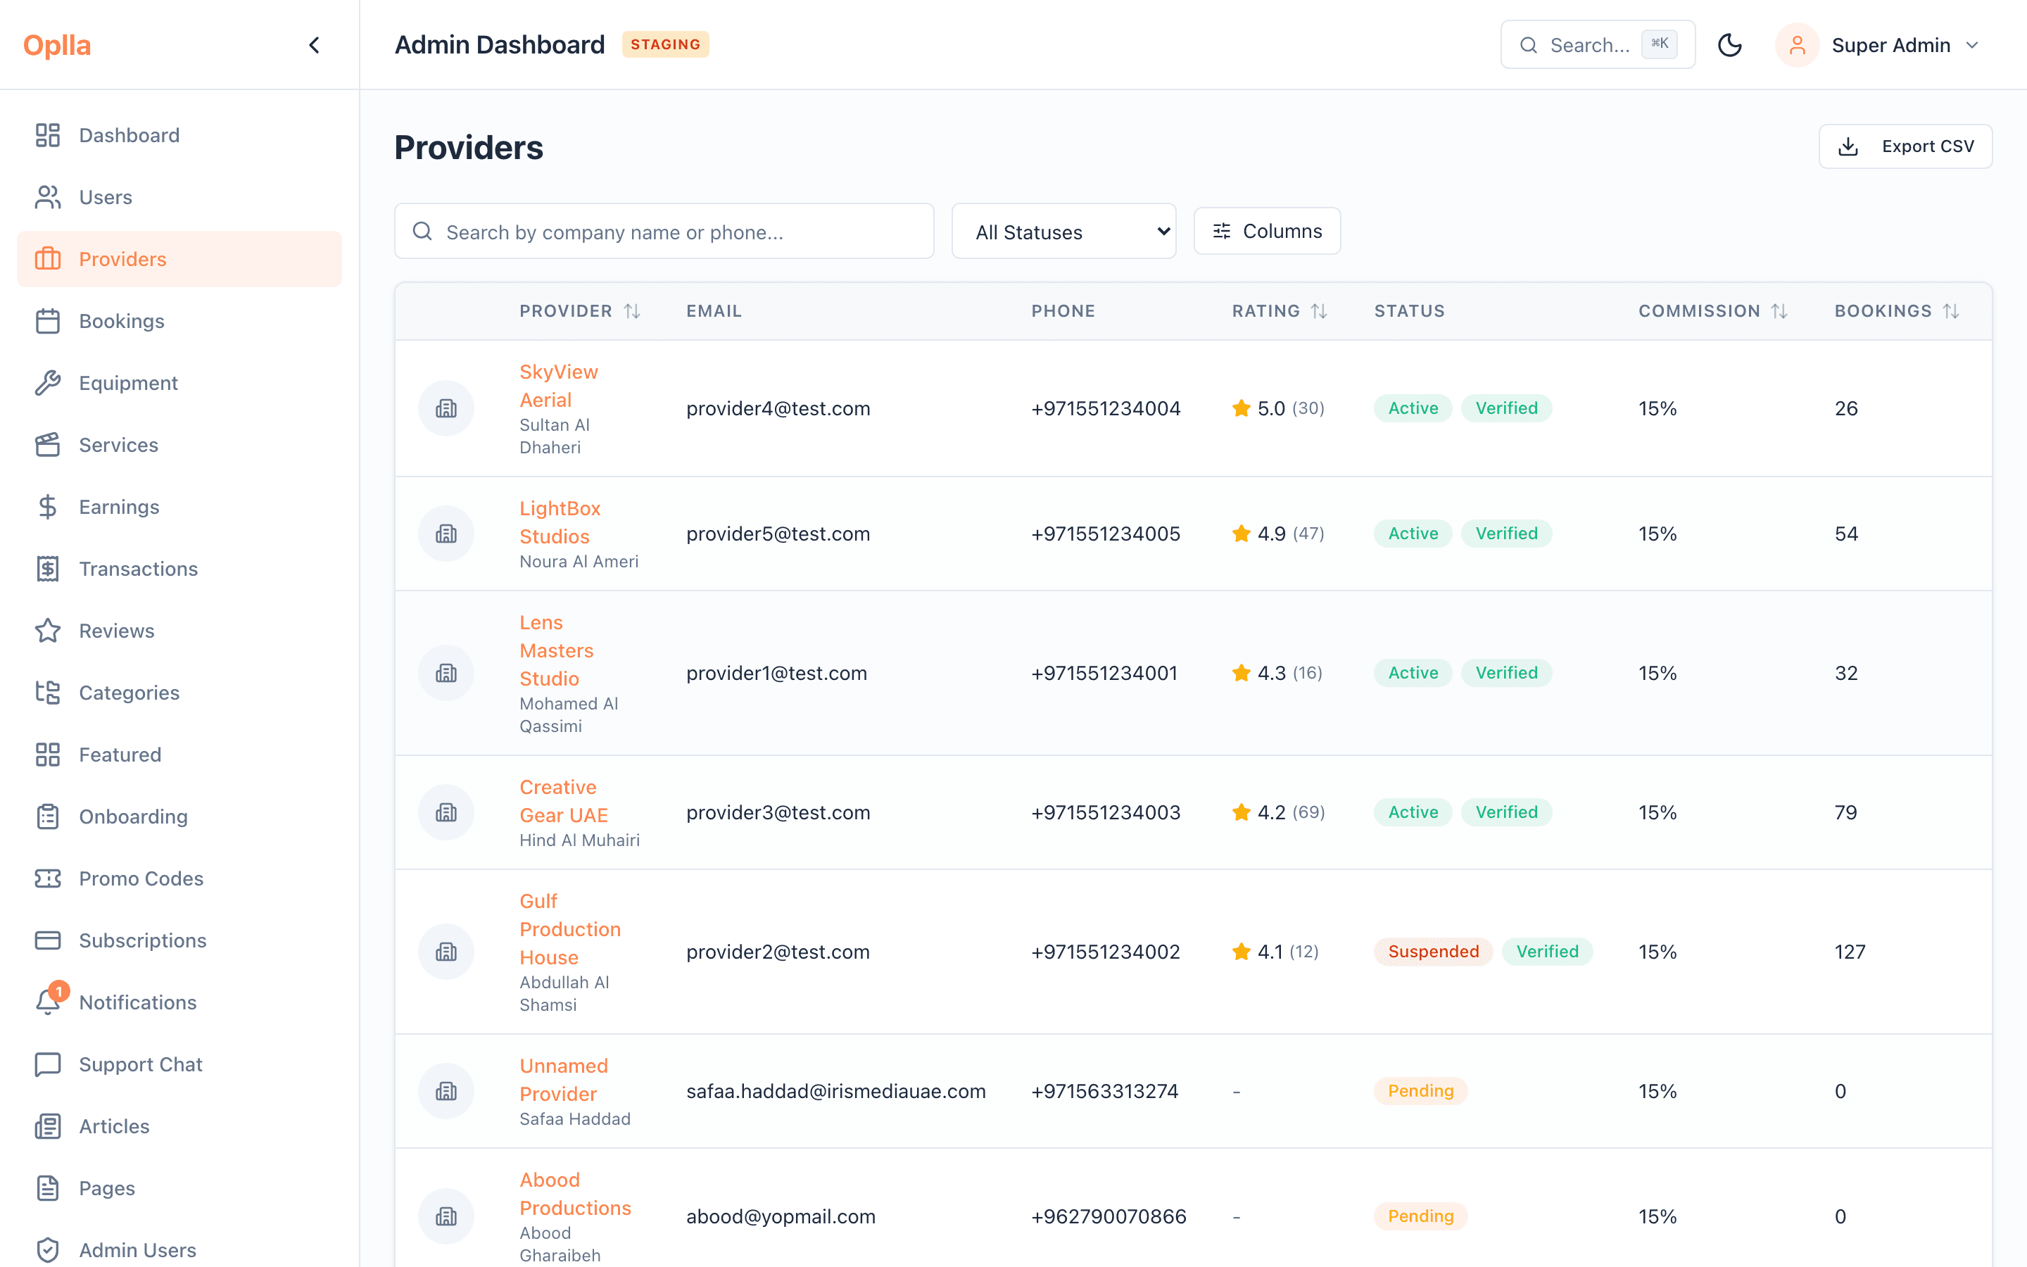Click the Subscriptions card icon

(x=48, y=941)
